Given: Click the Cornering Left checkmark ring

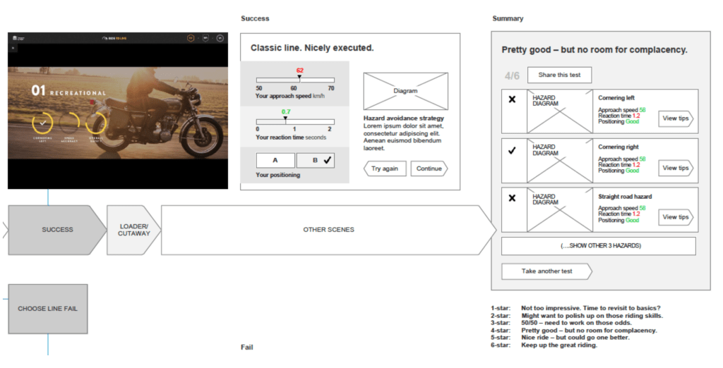Looking at the screenshot, I should pyautogui.click(x=42, y=122).
